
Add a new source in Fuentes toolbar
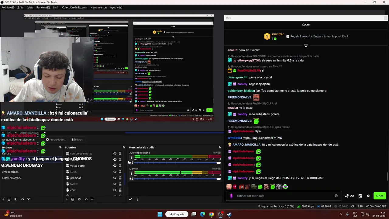[x=67, y=199]
